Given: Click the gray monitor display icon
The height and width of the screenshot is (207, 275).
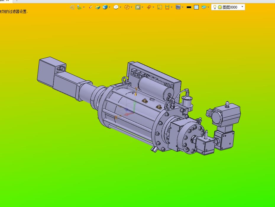Looking at the screenshot, I should [178, 7].
